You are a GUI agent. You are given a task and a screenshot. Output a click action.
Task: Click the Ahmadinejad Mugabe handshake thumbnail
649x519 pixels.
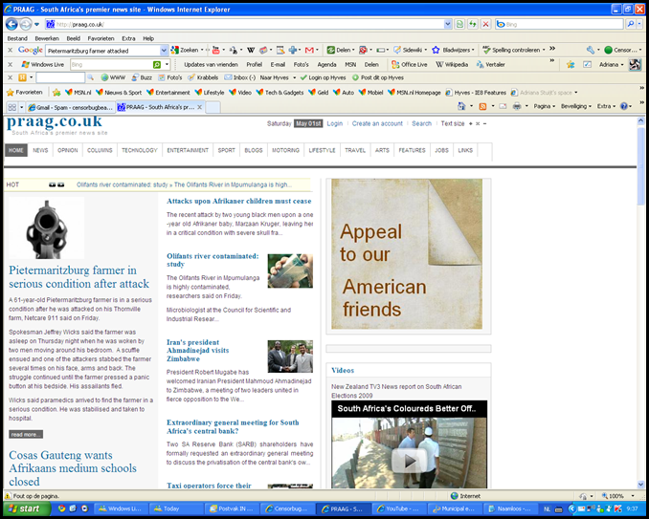290,357
